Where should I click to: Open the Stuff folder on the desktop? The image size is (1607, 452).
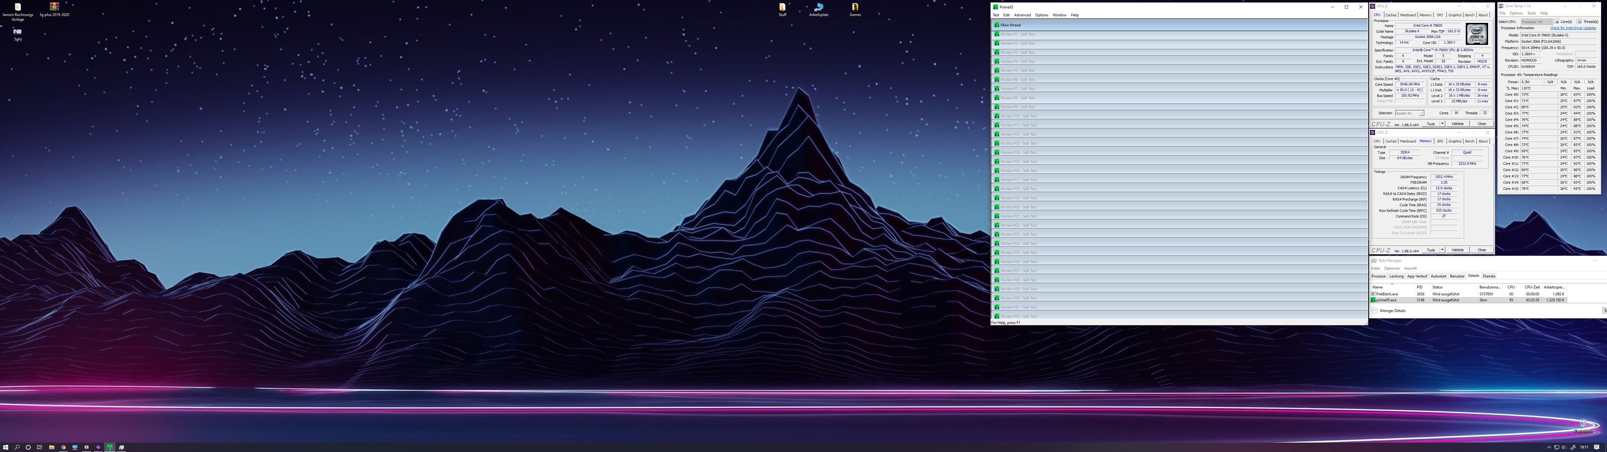[x=782, y=8]
